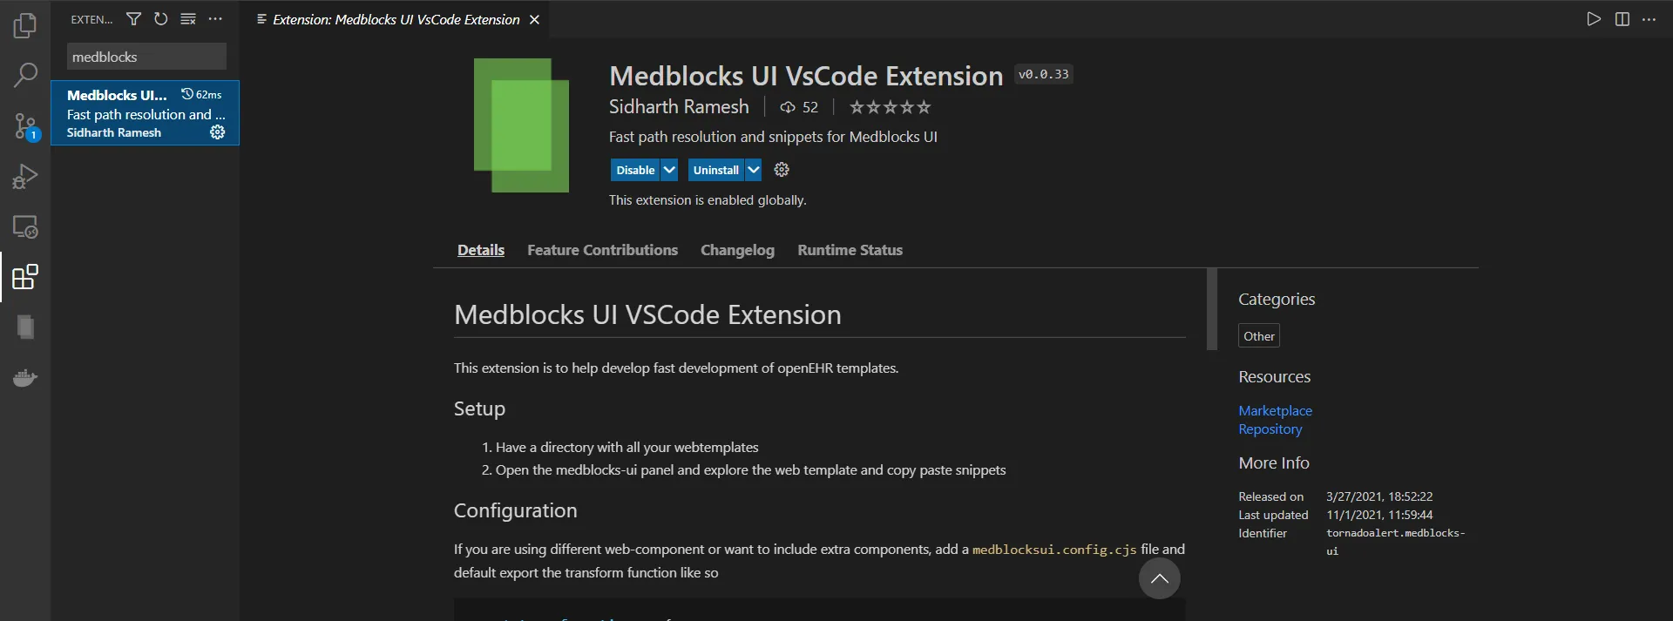Open Source Control with pending change
1673x621 pixels.
click(25, 126)
